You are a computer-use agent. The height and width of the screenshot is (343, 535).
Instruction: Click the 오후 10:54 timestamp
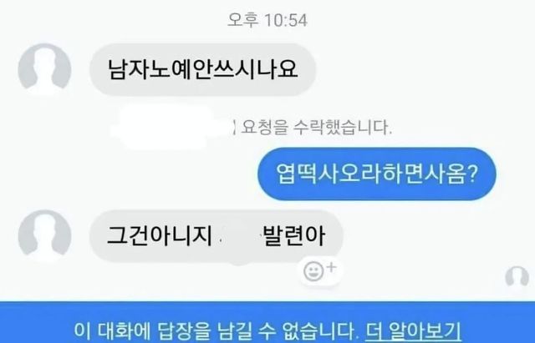267,20
